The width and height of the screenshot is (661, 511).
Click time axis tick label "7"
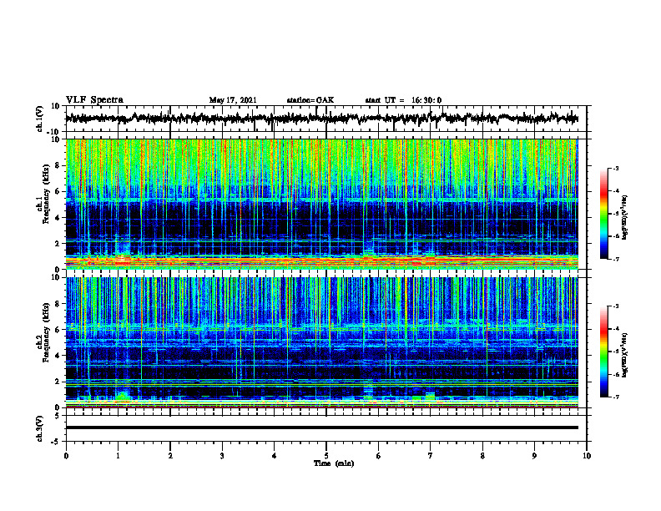click(431, 456)
